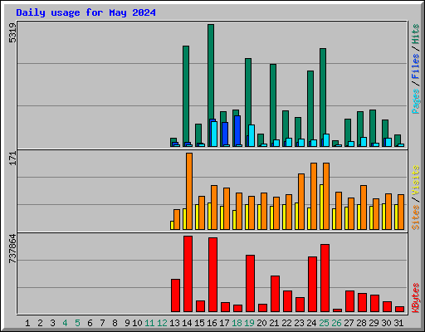
Task: Click the red KBytes bar for day 14
Action: point(188,274)
